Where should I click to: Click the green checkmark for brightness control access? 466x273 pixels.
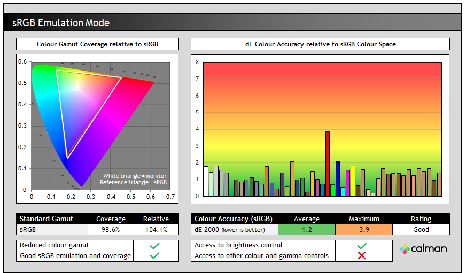coord(362,245)
